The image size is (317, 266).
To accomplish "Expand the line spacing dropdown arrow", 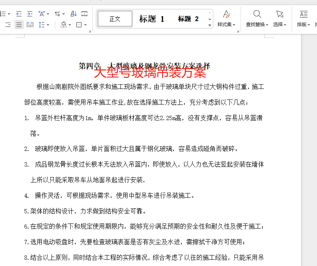I will (x=48, y=25).
